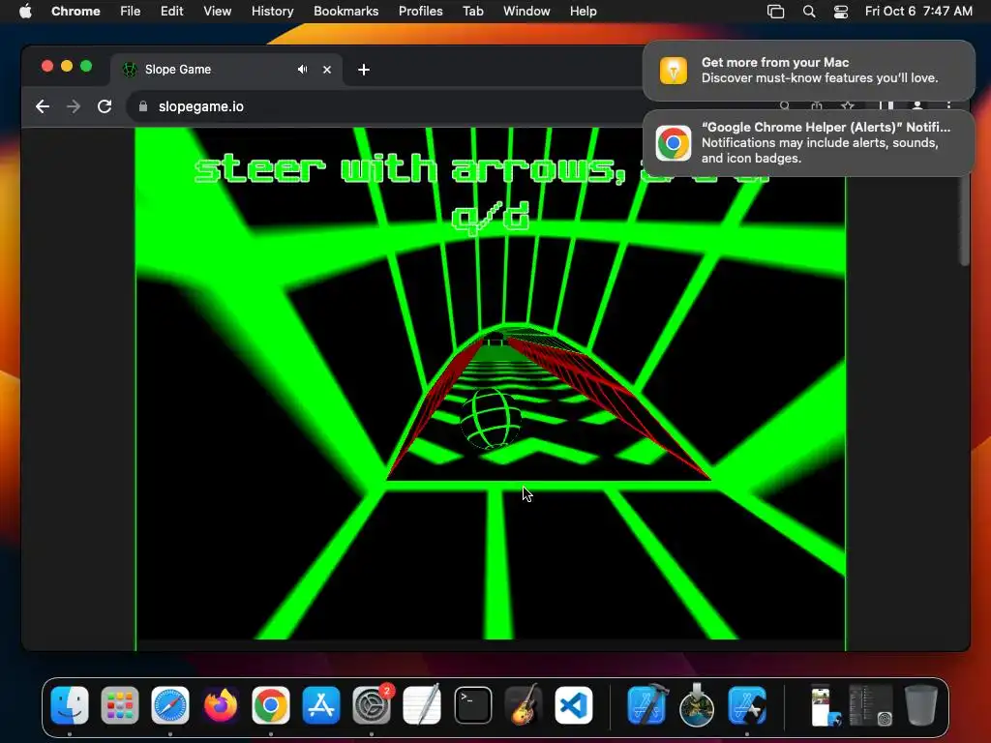Go forward in browser history
This screenshot has width=991, height=743.
[74, 106]
